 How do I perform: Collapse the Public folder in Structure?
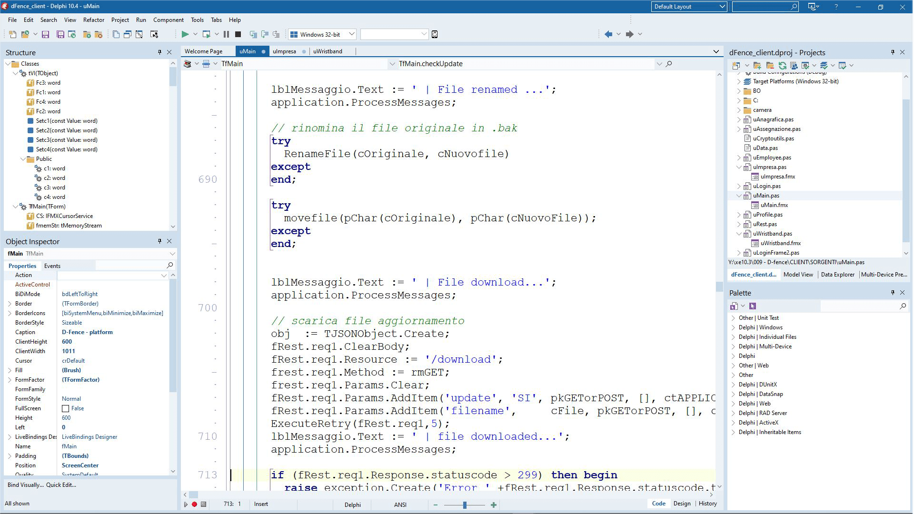[23, 159]
